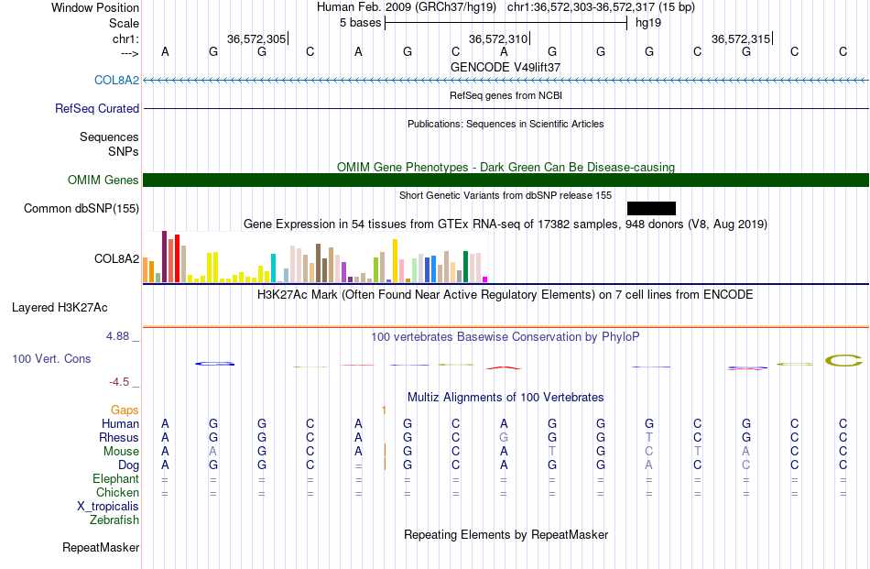Click the Human species label
The width and height of the screenshot is (870, 569).
120,423
